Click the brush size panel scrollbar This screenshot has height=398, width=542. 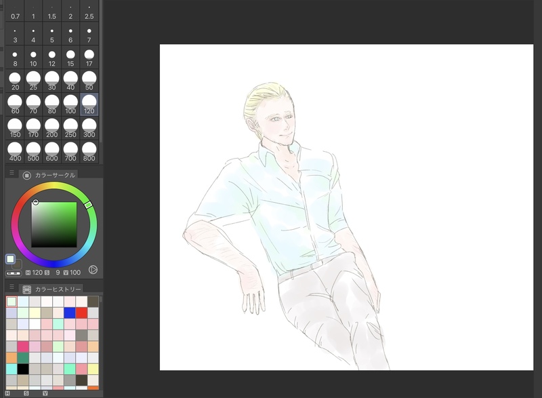(101, 71)
